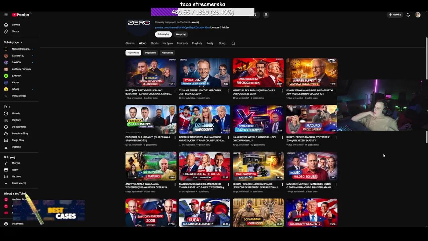Open options menu for KONIEC EPOKI NA GIEŁDZIE video

336,91
